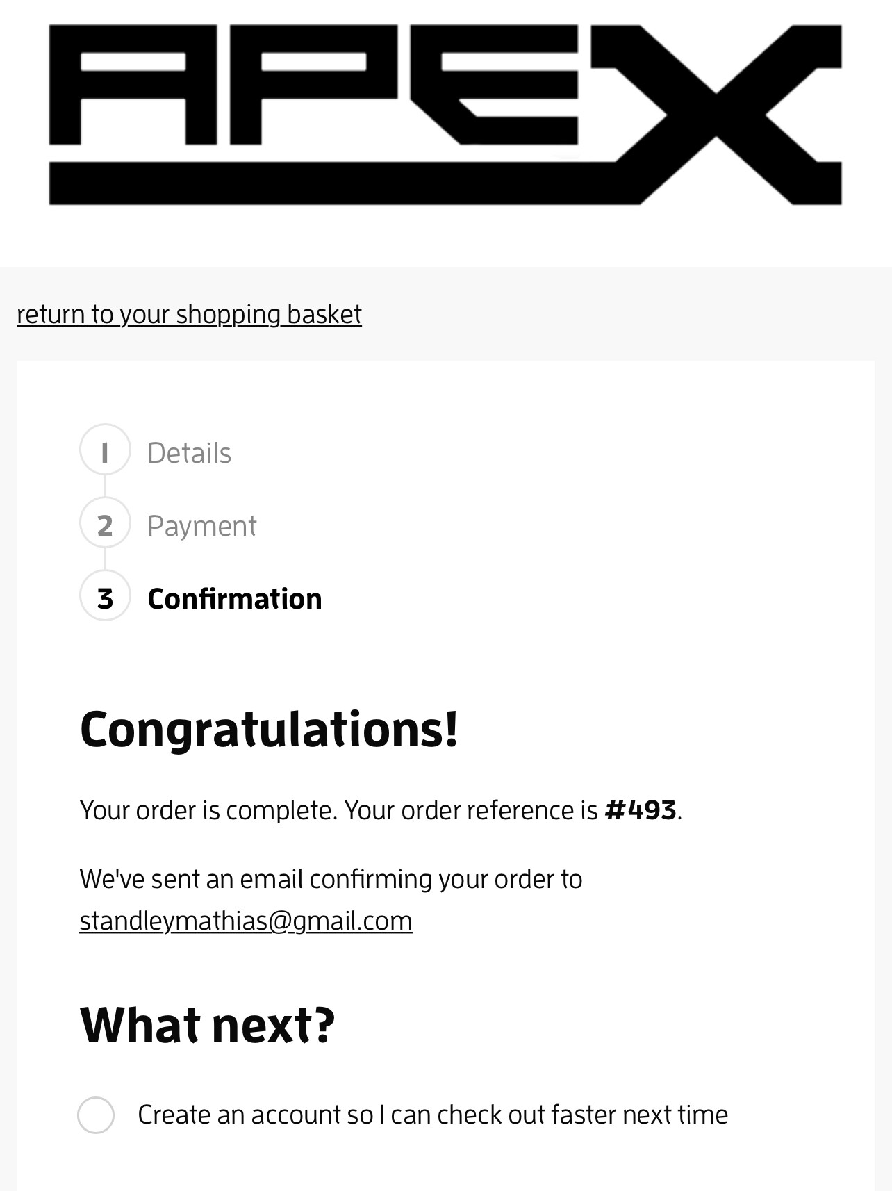
Task: Click the connector line between steps 1 and 2
Action: pos(105,486)
